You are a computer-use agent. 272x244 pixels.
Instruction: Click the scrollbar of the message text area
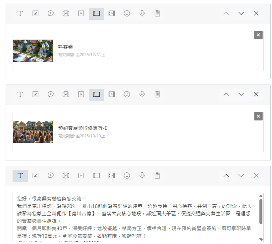coord(261,211)
